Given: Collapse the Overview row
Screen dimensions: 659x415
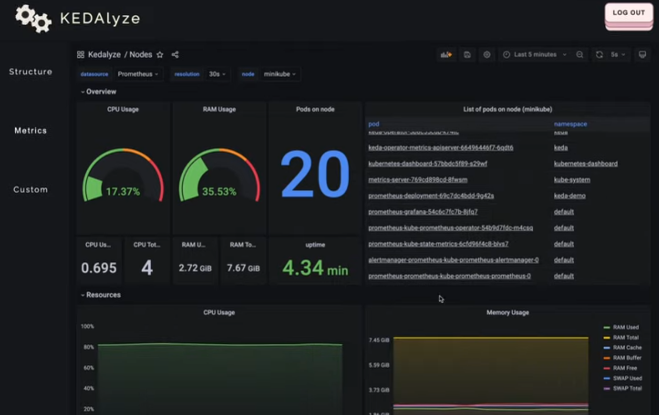Looking at the screenshot, I should 99,92.
